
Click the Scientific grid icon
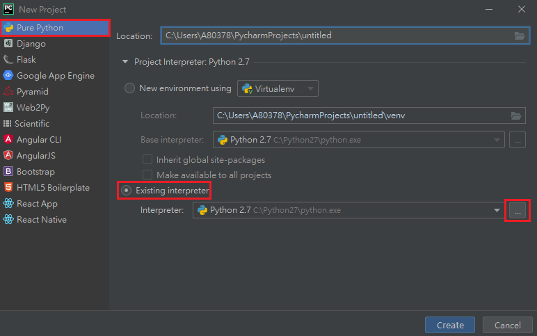[x=7, y=123]
